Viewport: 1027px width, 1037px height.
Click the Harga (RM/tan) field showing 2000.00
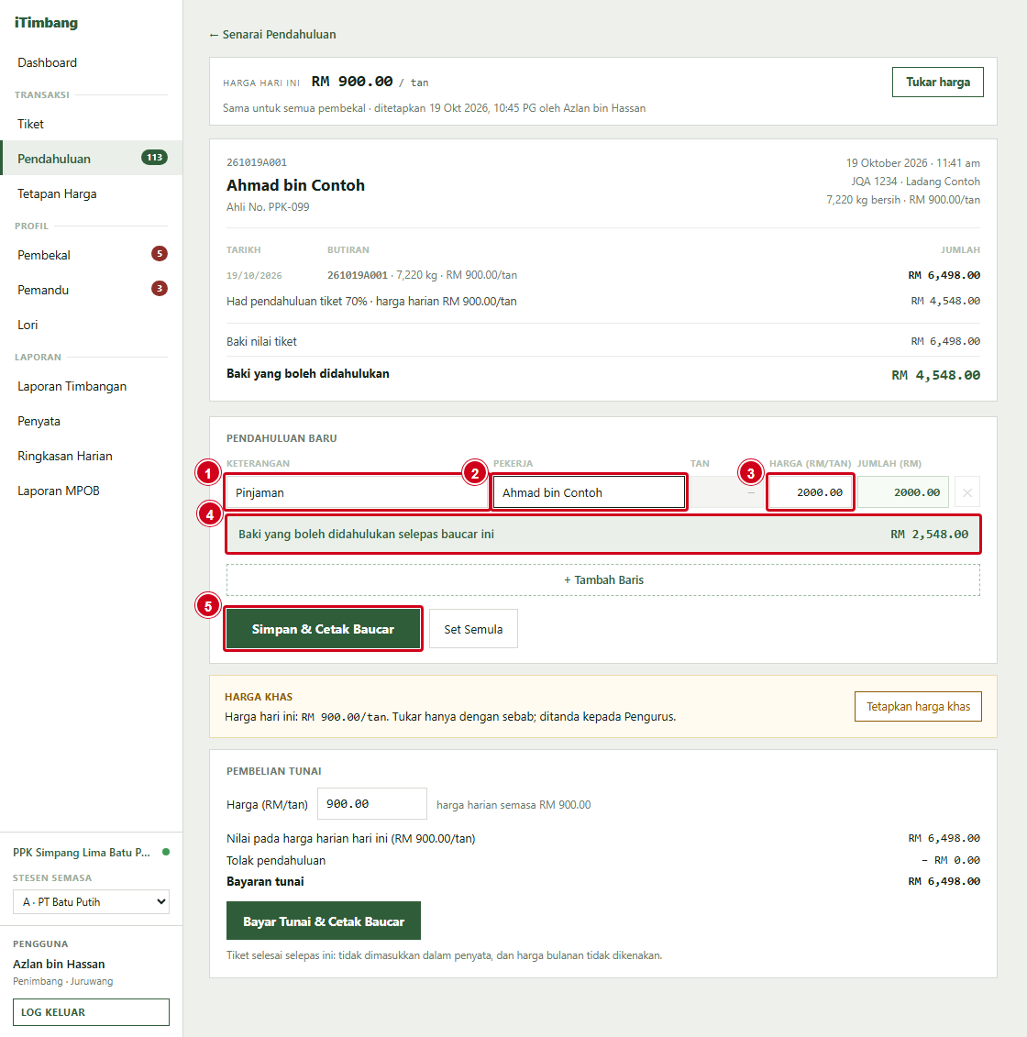811,492
